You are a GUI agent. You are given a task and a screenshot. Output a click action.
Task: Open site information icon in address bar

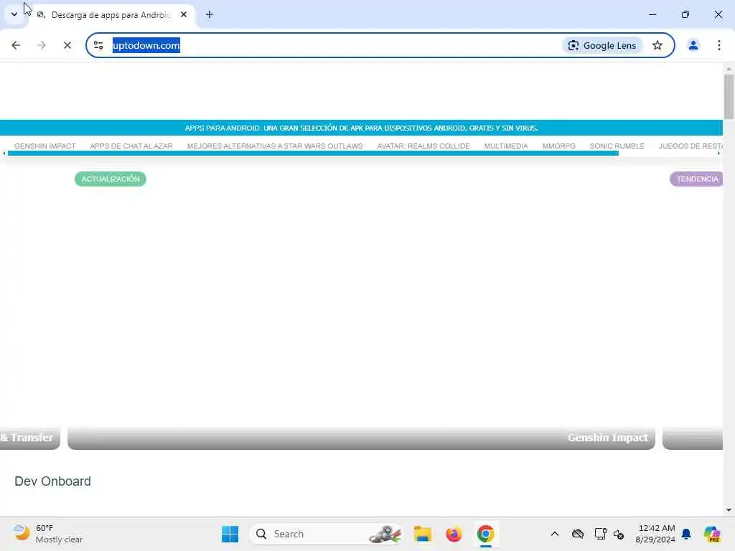(98, 45)
